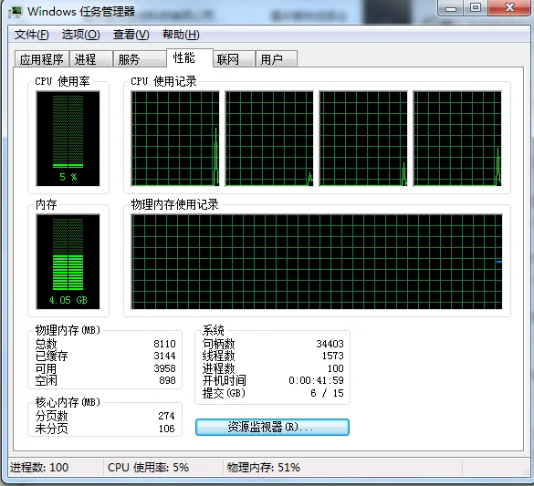Viewport: 534px width, 486px height.
Task: Click the CPU 使用率 5 % gauge
Action: click(68, 139)
